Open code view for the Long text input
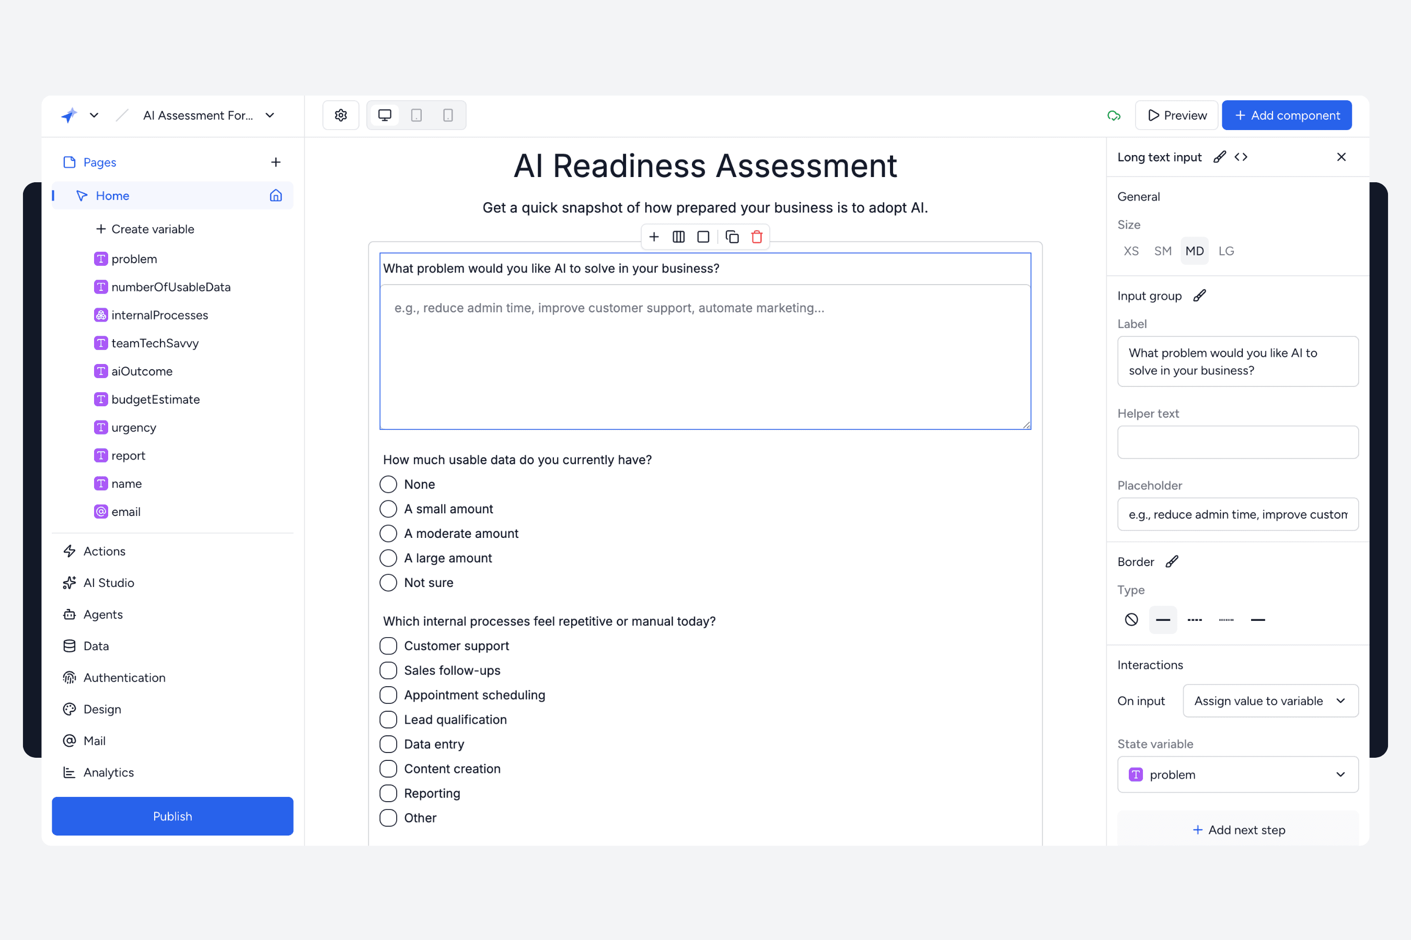The width and height of the screenshot is (1411, 940). 1241,157
